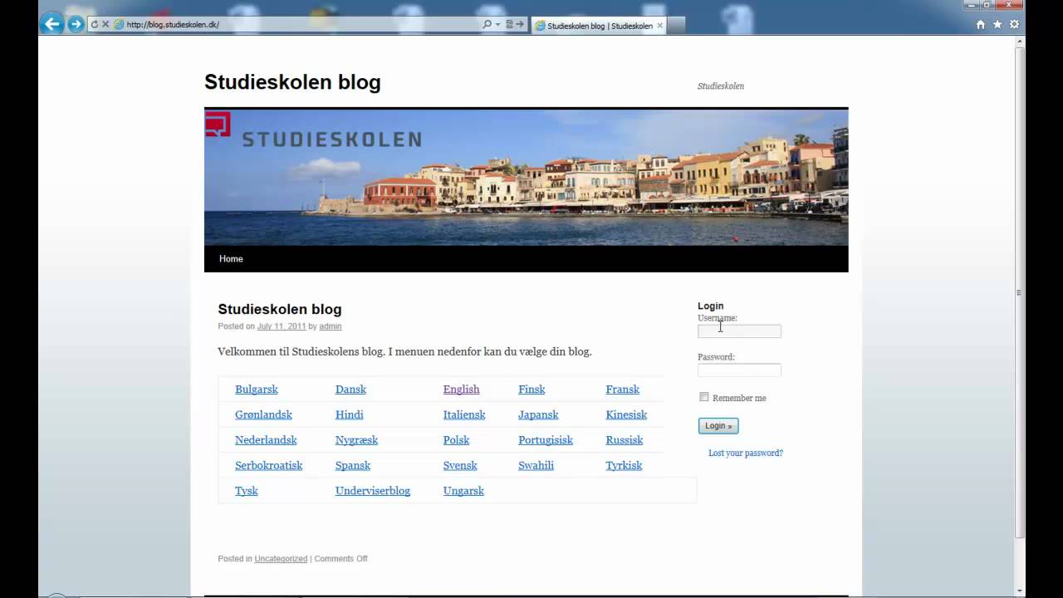Viewport: 1063px width, 598px height.
Task: Open the Swahili blog link
Action: 536,465
